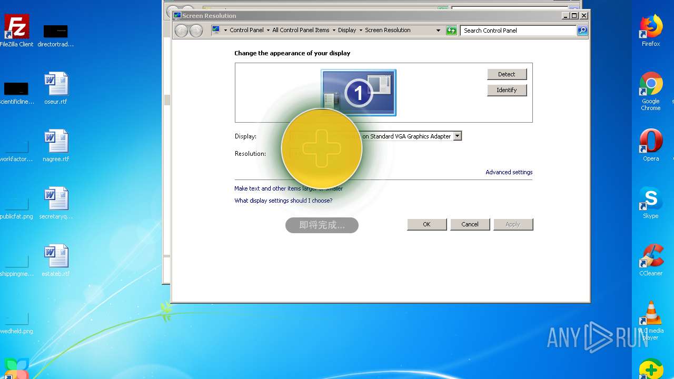Expand the Display breadcrumb arrow
The width and height of the screenshot is (674, 379).
[x=360, y=30]
